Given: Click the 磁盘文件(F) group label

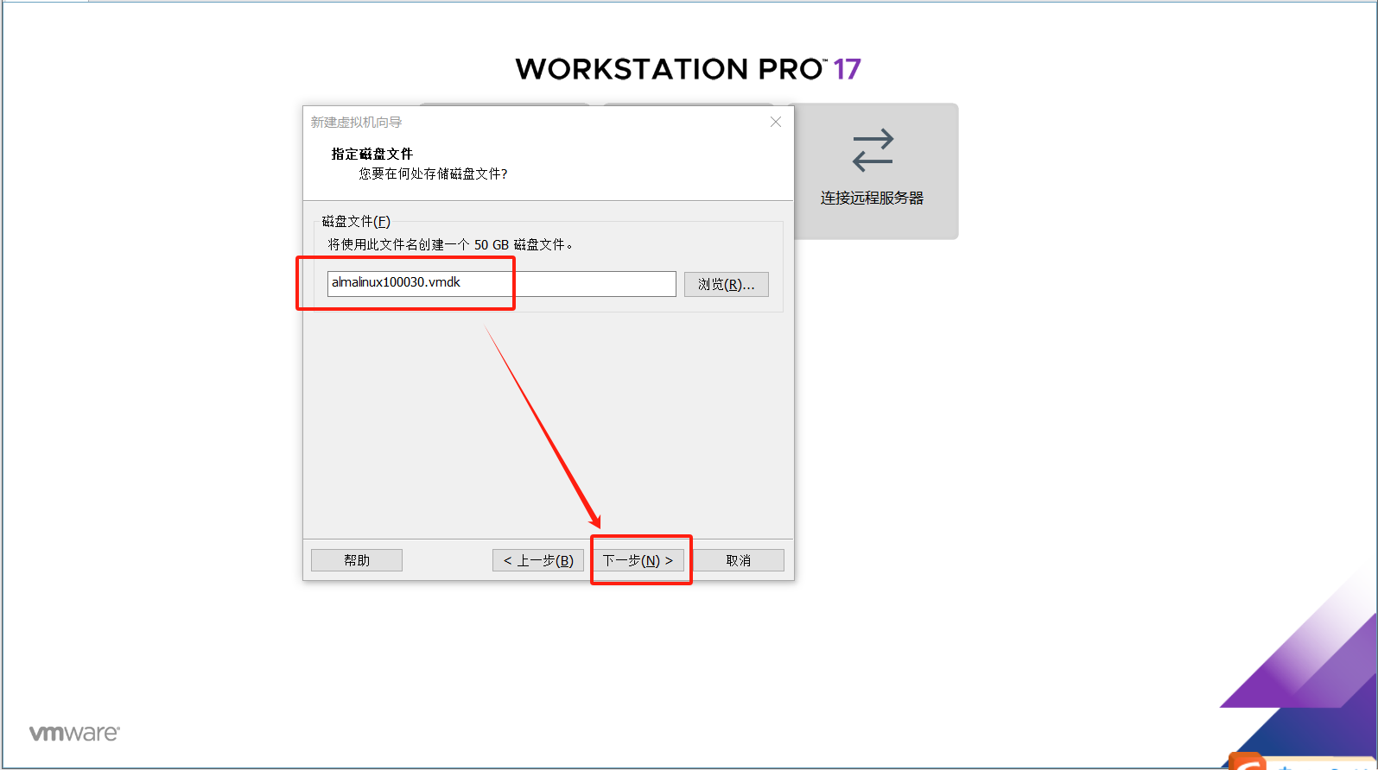Looking at the screenshot, I should (356, 222).
